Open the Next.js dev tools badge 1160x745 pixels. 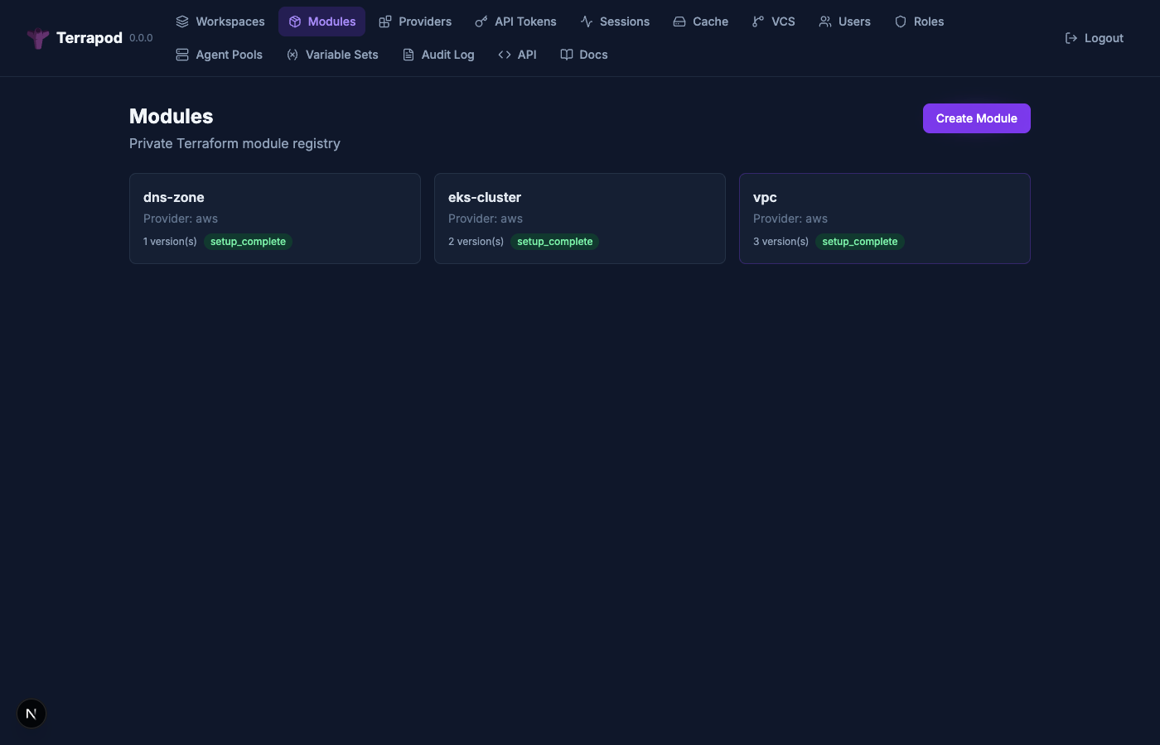pos(31,714)
